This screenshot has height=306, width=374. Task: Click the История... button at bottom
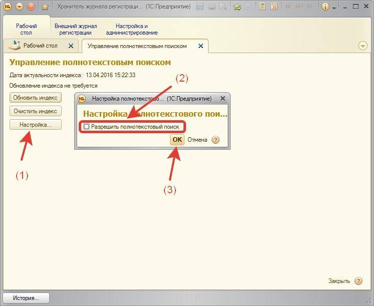click(x=26, y=298)
